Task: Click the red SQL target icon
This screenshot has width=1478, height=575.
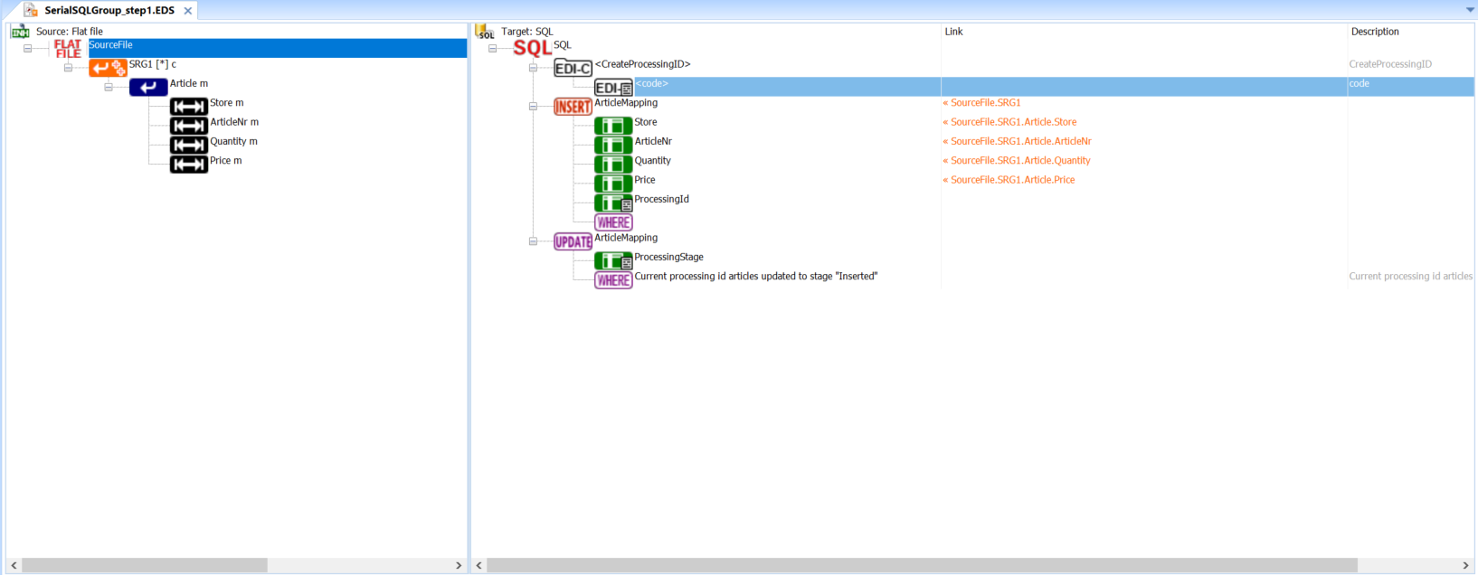Action: (x=532, y=49)
